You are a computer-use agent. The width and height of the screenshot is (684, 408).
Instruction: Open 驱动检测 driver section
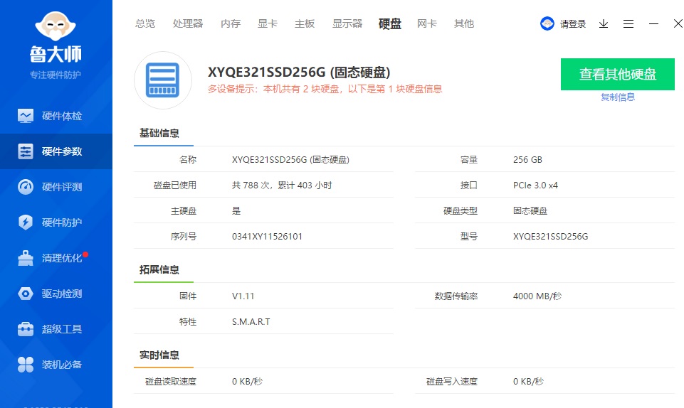(x=56, y=294)
